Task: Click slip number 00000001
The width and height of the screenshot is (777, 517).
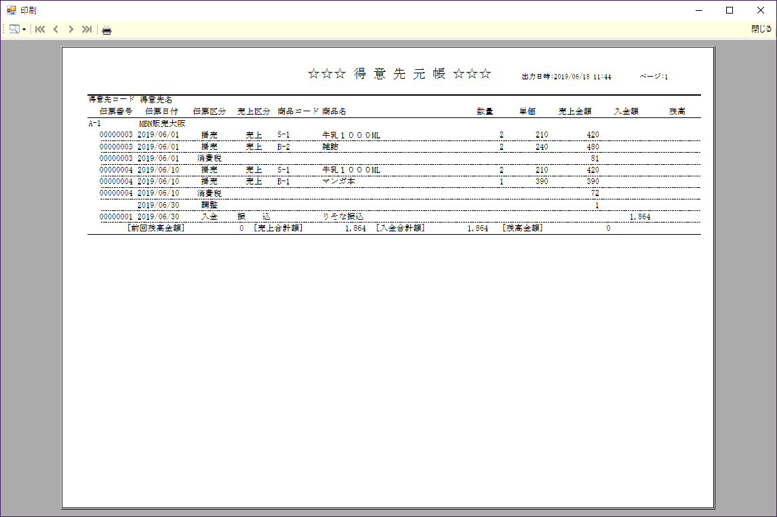Action: point(116,216)
